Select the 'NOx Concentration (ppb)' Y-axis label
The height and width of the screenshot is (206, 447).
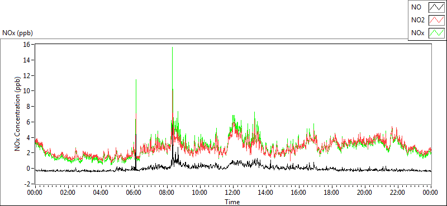pos(18,113)
